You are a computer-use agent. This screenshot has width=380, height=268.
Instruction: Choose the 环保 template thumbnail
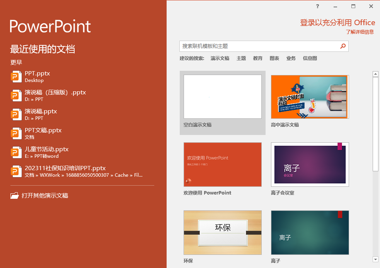pyautogui.click(x=223, y=232)
